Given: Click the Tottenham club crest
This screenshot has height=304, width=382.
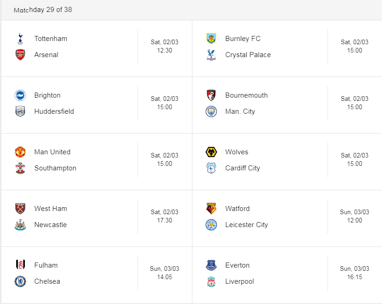Looking at the screenshot, I should 20,39.
